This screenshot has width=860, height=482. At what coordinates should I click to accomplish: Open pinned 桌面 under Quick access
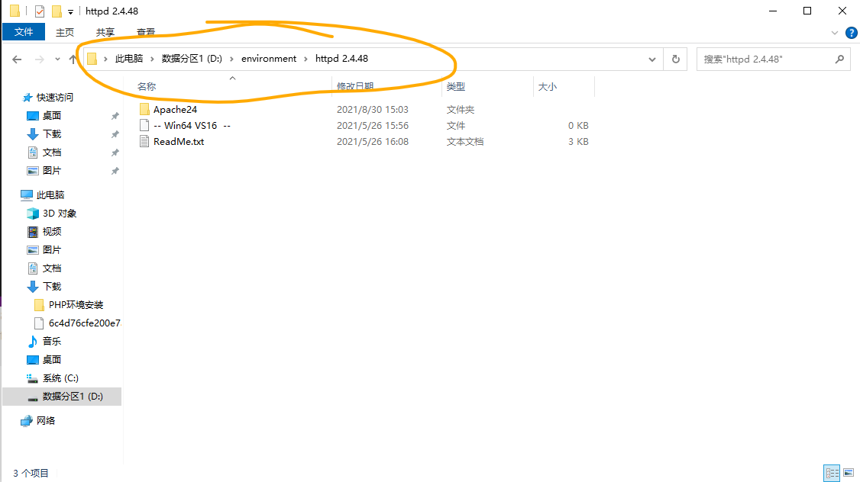pos(44,116)
